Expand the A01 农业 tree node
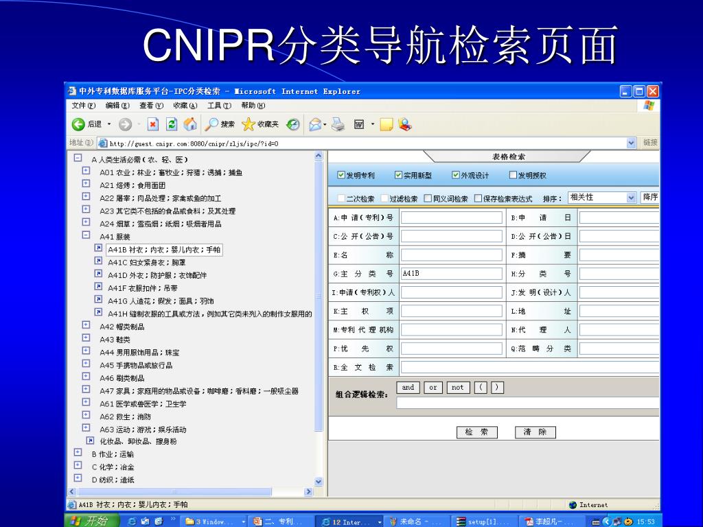This screenshot has height=527, width=703. pyautogui.click(x=86, y=171)
